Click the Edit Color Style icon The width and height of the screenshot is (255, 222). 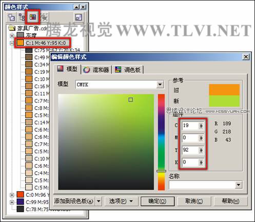point(33,17)
